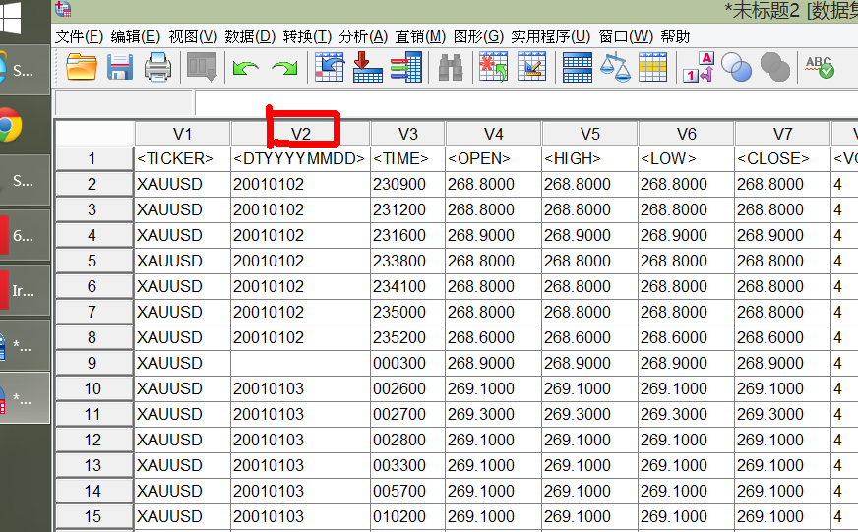
Task: Select row 9 header
Action: [94, 363]
